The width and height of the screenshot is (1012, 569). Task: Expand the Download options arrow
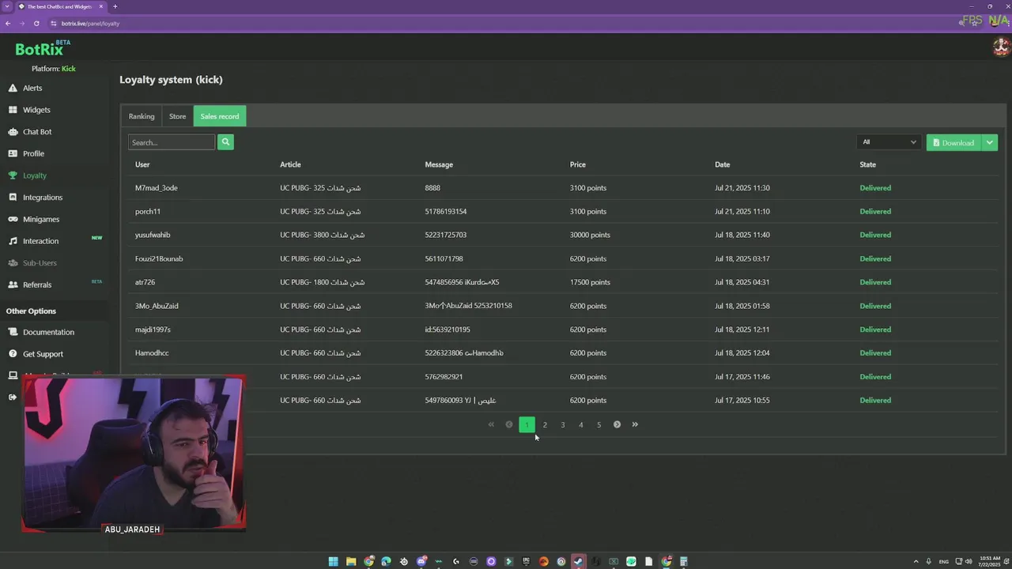click(x=990, y=142)
